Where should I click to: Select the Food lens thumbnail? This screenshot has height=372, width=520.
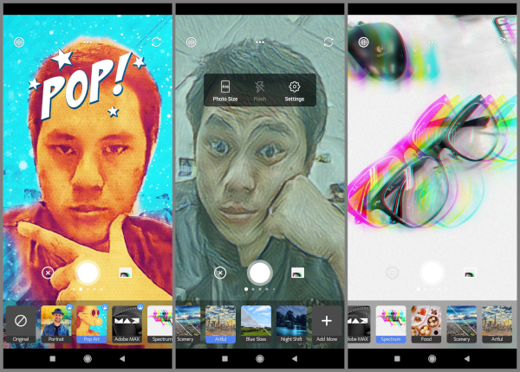tap(426, 324)
